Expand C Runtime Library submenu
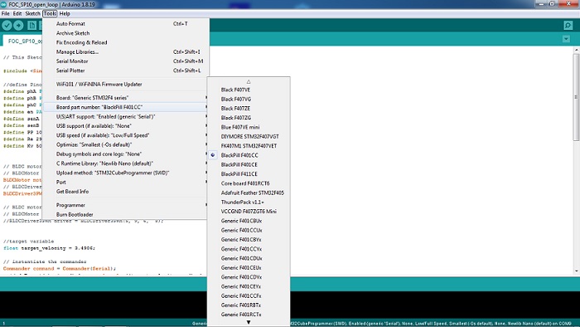This screenshot has width=580, height=327. click(125, 163)
